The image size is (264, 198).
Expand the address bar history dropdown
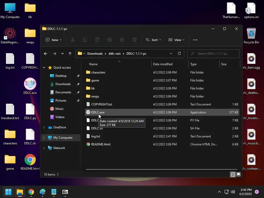pyautogui.click(x=171, y=54)
